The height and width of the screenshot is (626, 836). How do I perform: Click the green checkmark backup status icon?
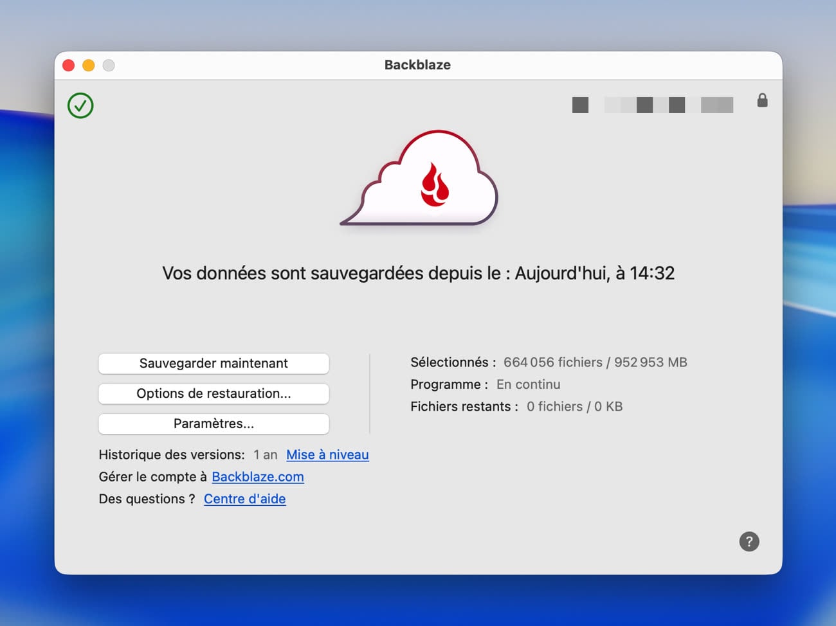point(80,105)
